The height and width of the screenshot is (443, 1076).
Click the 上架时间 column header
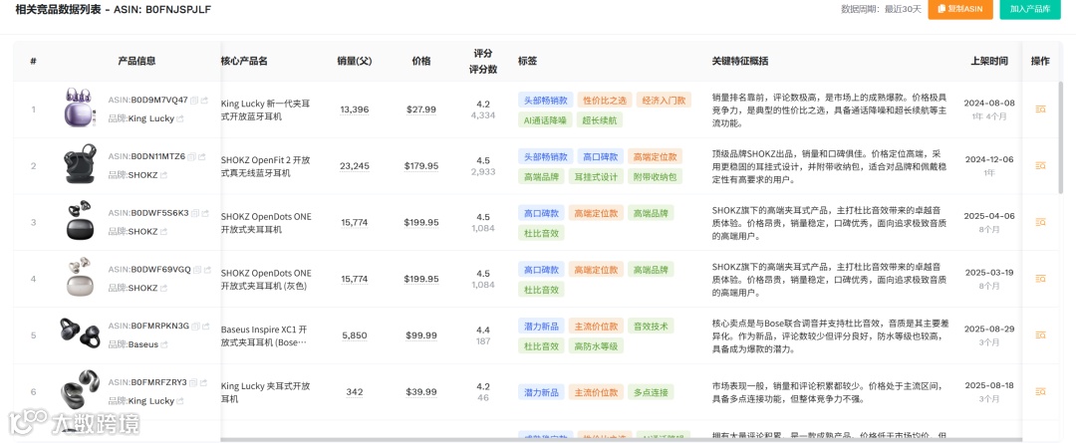point(989,61)
